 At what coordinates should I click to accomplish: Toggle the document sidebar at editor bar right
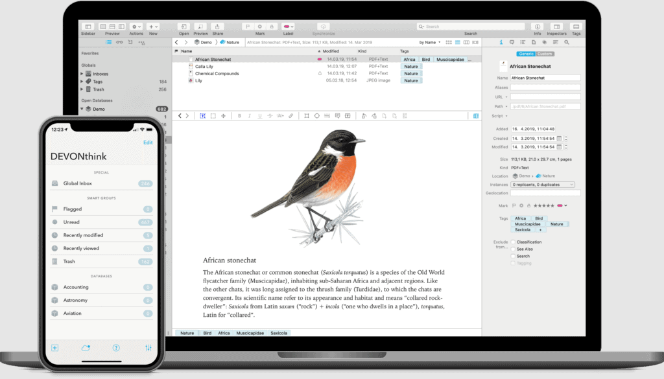pos(476,116)
